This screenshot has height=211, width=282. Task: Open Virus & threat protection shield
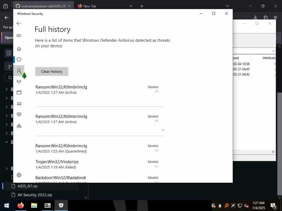click(19, 60)
